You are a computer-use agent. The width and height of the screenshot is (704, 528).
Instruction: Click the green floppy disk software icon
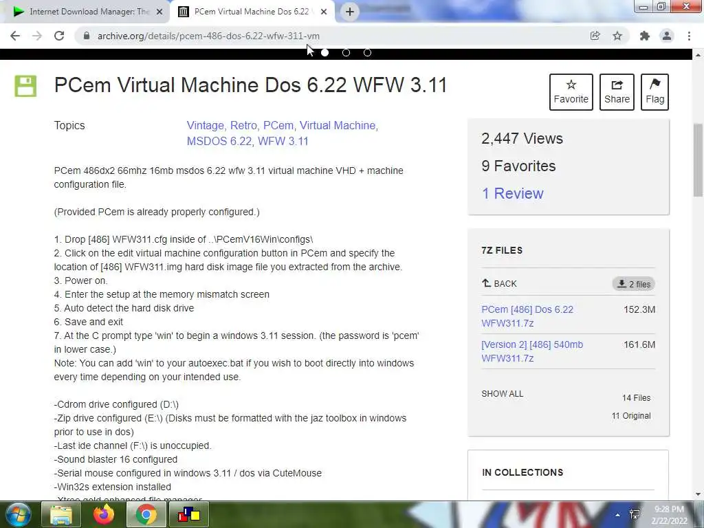pos(25,86)
